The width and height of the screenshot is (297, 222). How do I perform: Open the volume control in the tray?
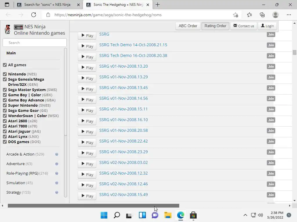click(260, 215)
